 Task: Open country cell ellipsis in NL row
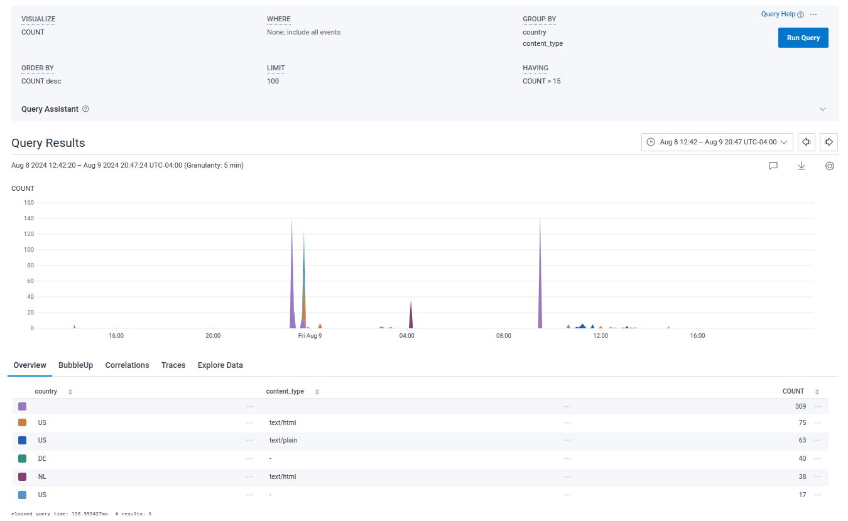tap(250, 477)
